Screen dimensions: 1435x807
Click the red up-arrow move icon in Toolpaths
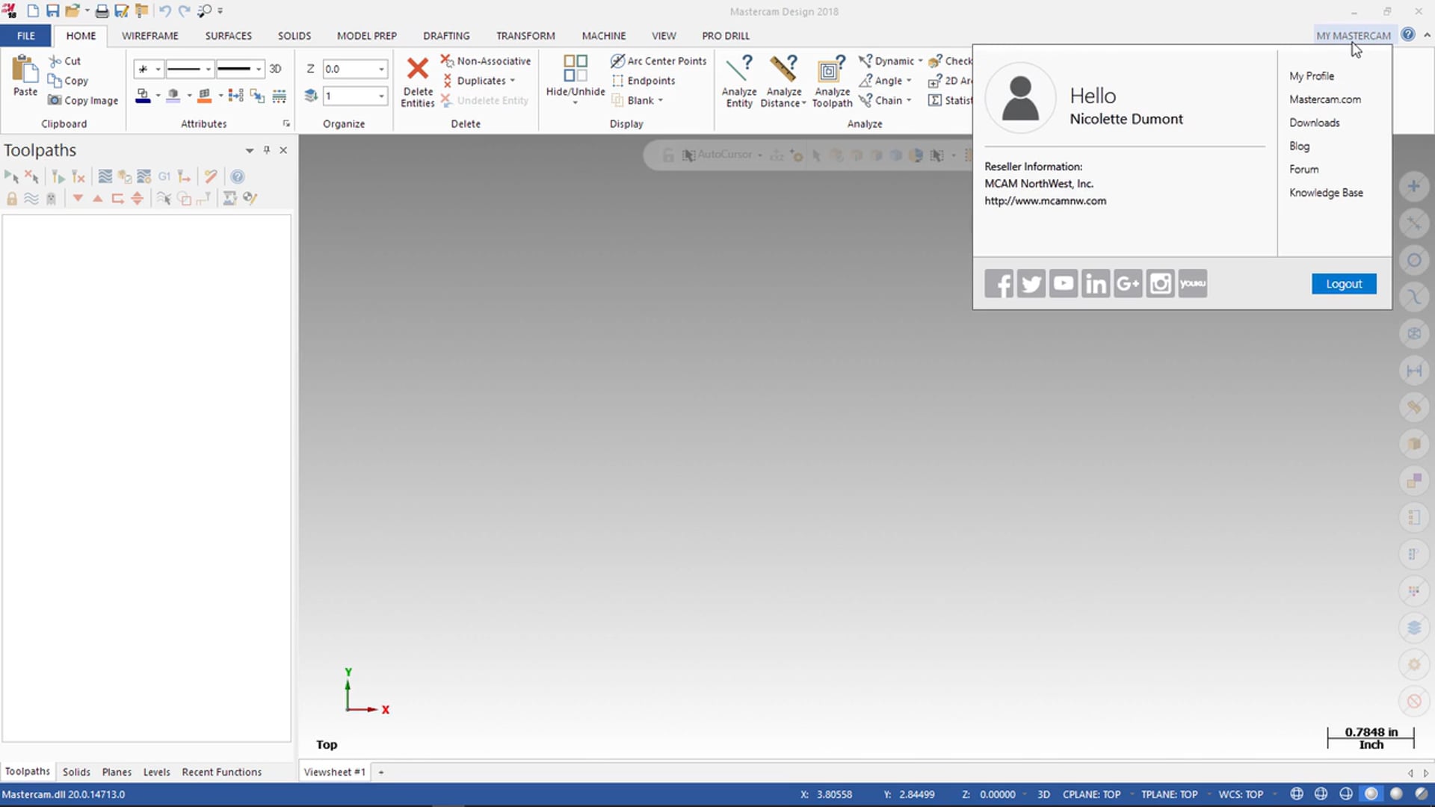[x=97, y=198]
